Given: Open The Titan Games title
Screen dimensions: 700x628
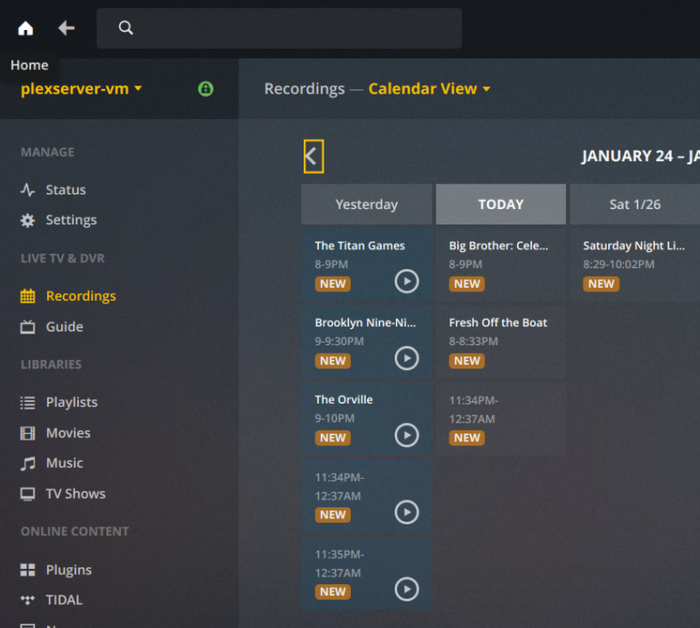Looking at the screenshot, I should (x=359, y=246).
